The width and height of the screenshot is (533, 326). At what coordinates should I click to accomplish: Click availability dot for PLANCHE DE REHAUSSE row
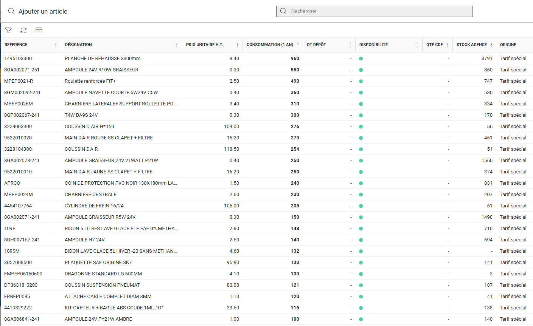tap(361, 59)
